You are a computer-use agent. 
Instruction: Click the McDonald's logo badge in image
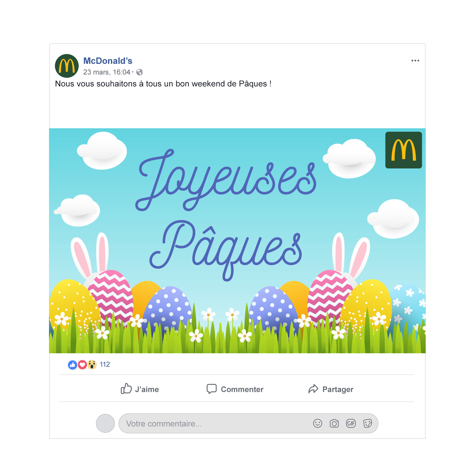[x=403, y=150]
